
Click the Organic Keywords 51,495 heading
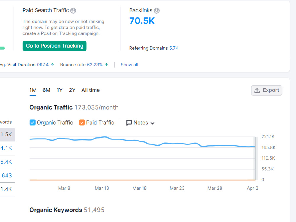pyautogui.click(x=67, y=210)
